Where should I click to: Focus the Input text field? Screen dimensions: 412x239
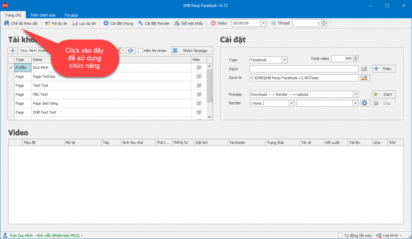[x=304, y=69]
